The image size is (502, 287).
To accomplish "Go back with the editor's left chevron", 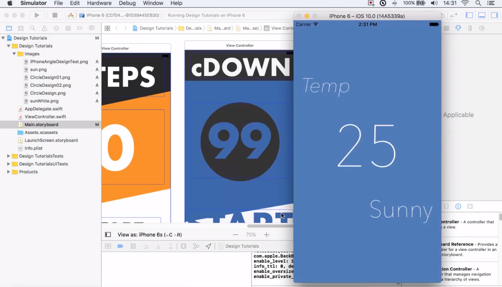I will [x=117, y=28].
